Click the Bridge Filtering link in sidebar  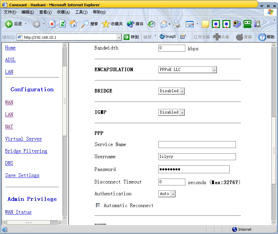click(26, 151)
